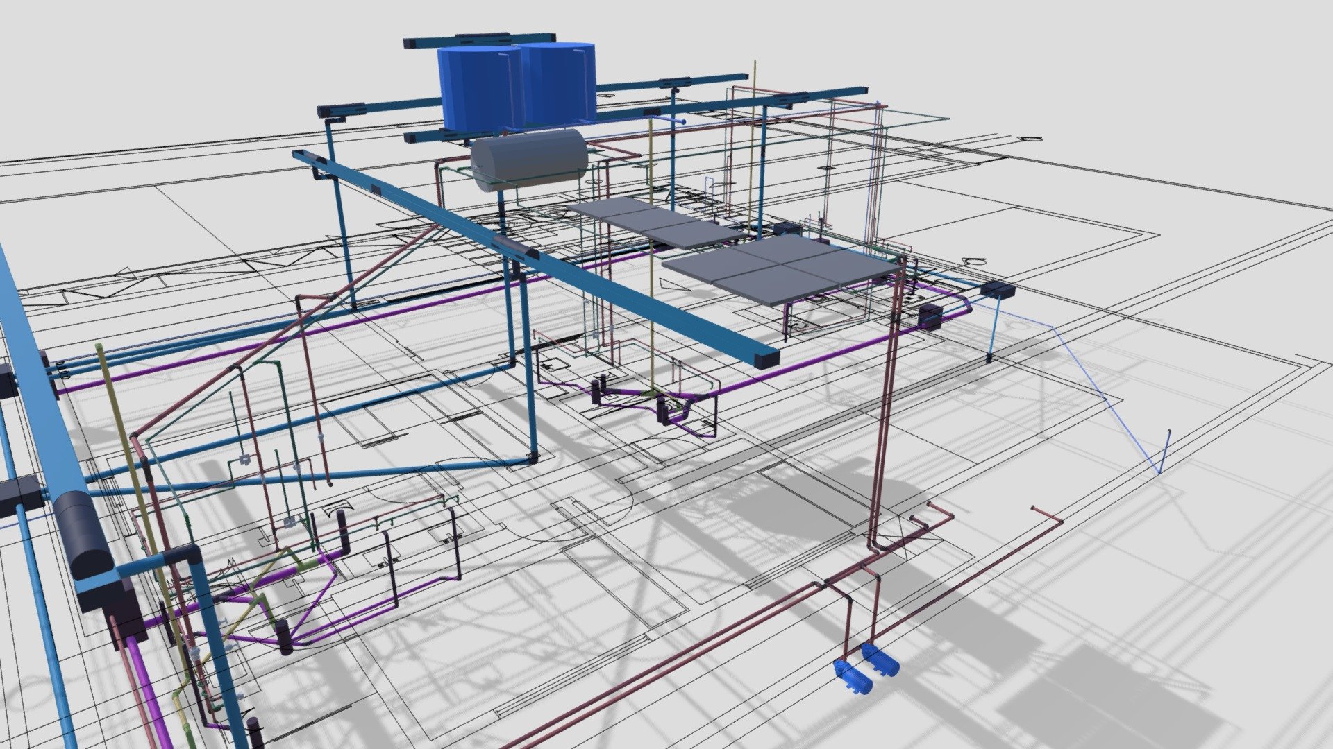Click the right blue pump near red pipes
1333x749 pixels.
(x=880, y=660)
